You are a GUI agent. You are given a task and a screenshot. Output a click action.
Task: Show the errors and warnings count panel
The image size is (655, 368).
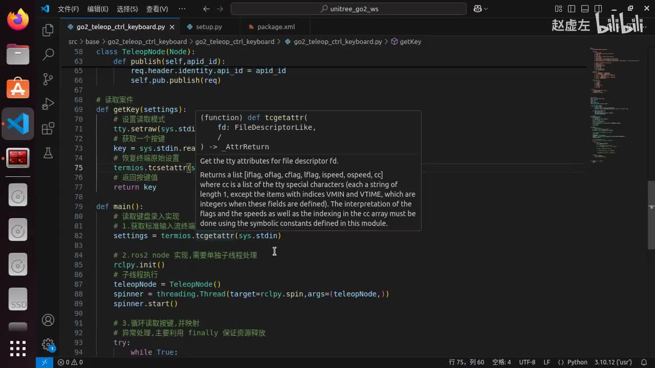coord(70,362)
